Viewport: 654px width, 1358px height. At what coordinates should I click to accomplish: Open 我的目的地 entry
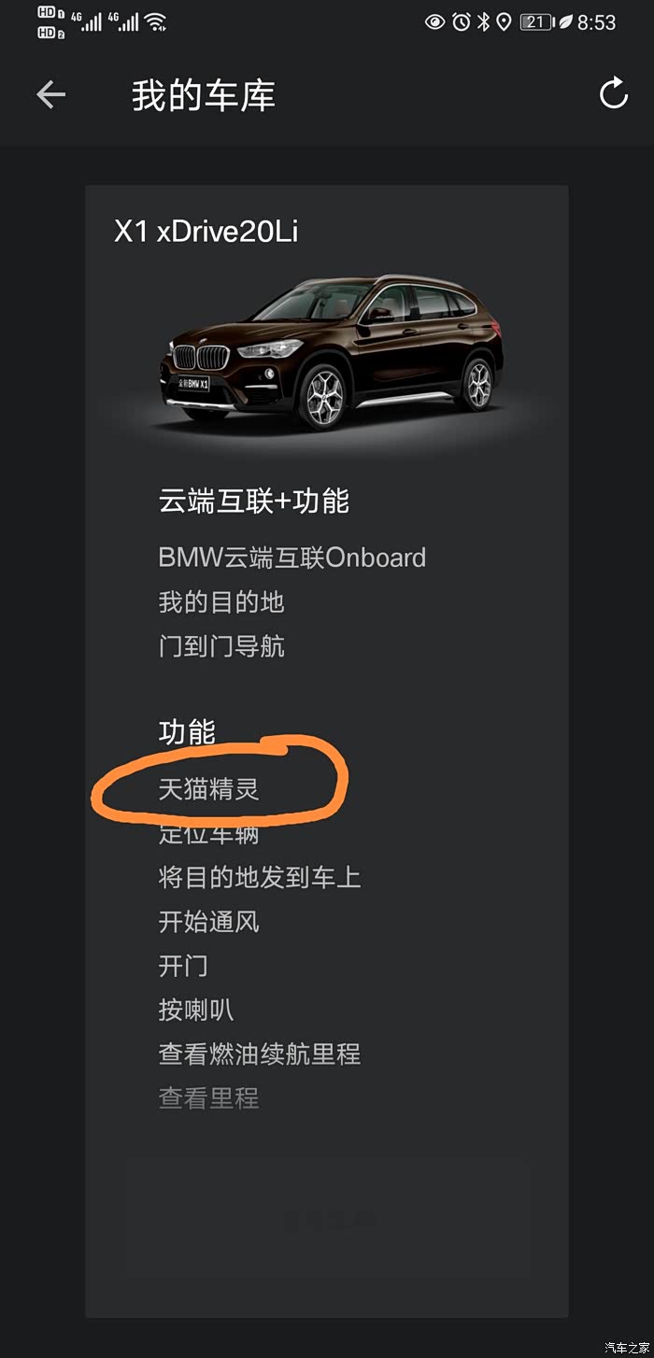coord(221,602)
